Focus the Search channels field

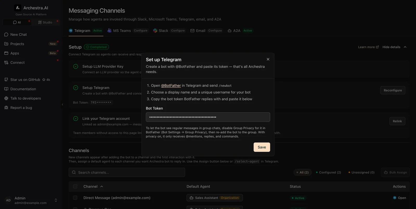(127, 172)
